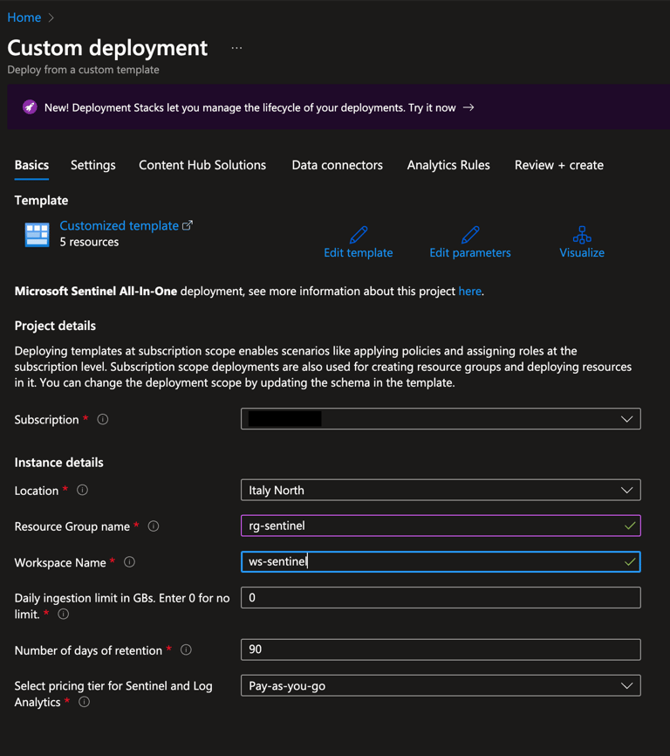Click the green checkmark in Workspace Name field
Viewport: 670px width, 756px height.
(x=630, y=562)
